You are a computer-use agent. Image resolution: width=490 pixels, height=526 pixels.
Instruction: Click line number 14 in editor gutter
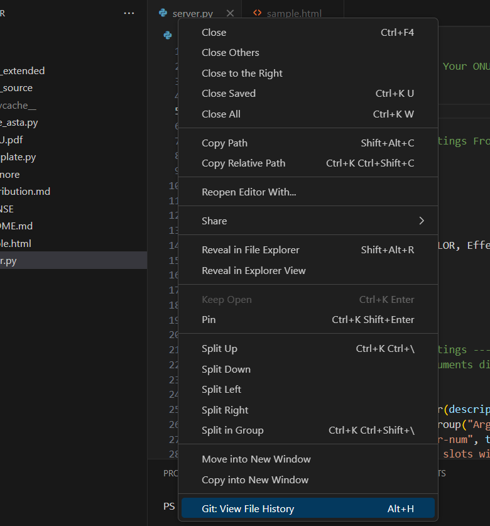pos(173,246)
